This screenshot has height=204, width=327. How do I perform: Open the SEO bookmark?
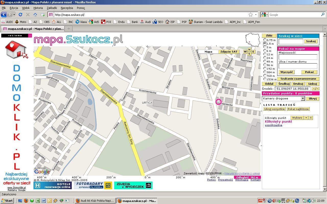click(158, 22)
